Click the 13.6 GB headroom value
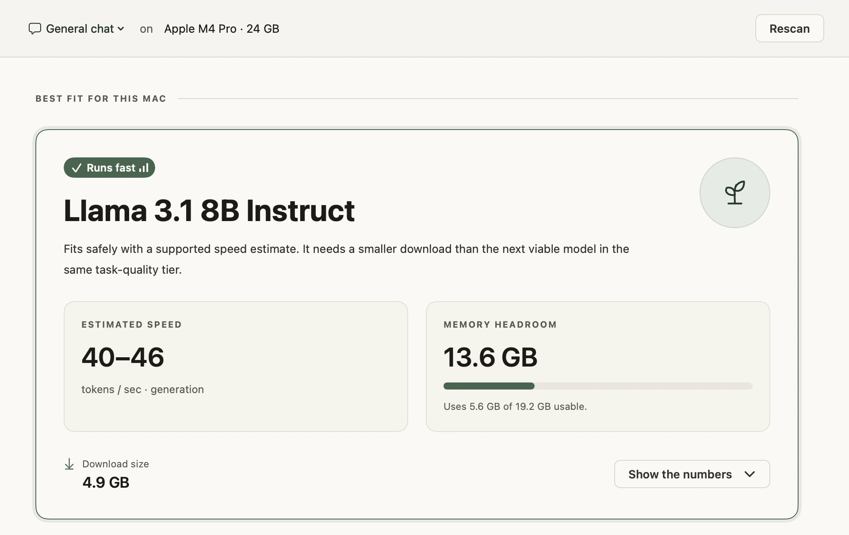The width and height of the screenshot is (849, 535). [x=490, y=357]
